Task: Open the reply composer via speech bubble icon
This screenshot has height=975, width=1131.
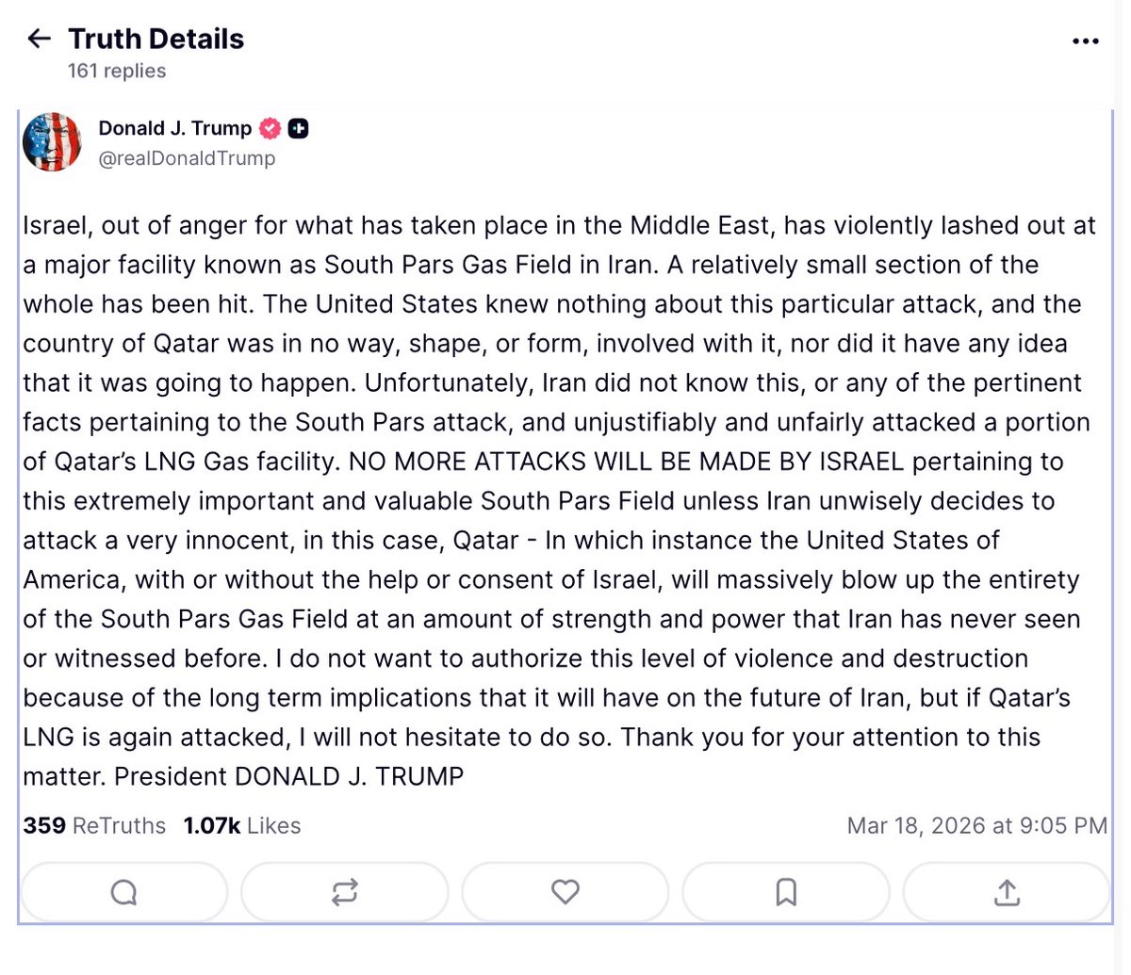Action: click(x=124, y=891)
